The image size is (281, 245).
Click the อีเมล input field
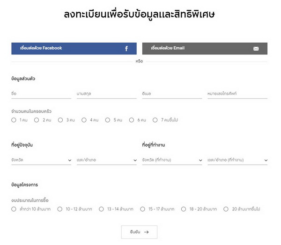point(172,94)
